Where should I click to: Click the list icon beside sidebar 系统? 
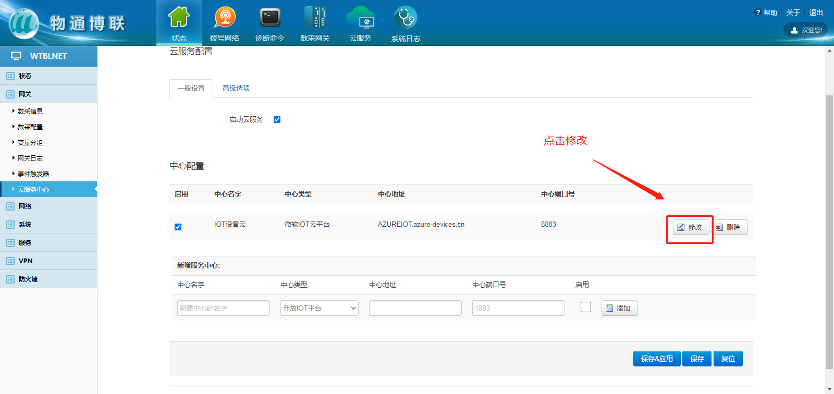(10, 225)
